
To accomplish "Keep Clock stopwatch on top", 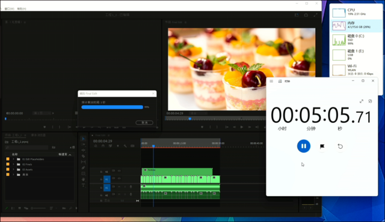I will (x=371, y=101).
